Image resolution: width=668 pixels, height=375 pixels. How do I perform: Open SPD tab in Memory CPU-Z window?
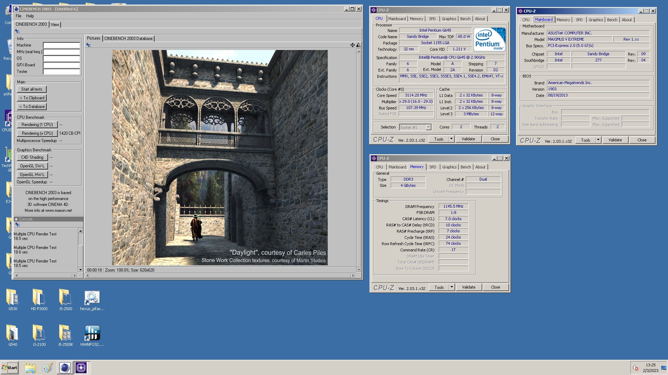[x=432, y=167]
